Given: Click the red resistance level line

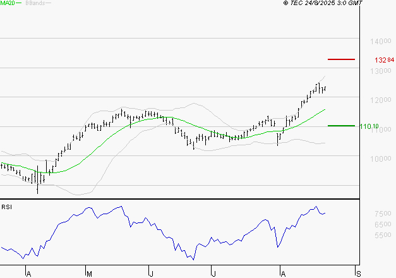Looking at the screenshot, I should 341,59.
